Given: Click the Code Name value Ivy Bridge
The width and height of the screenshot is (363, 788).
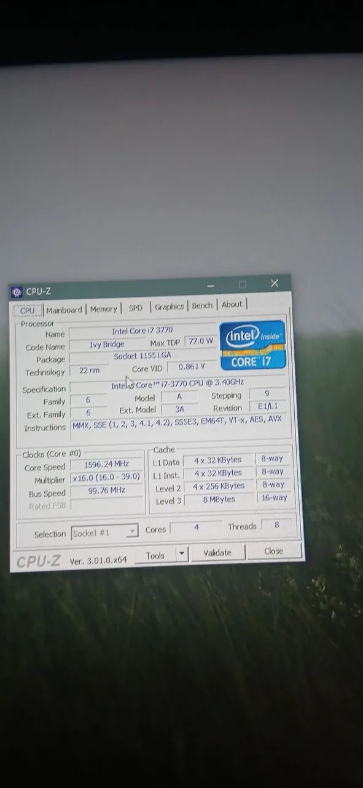Looking at the screenshot, I should pyautogui.click(x=107, y=345).
